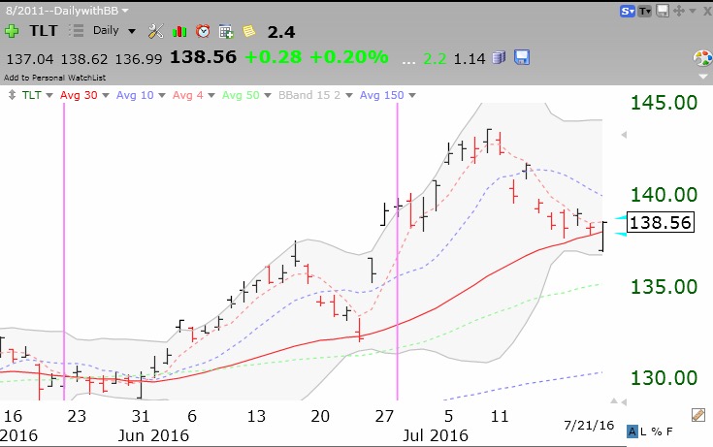The width and height of the screenshot is (713, 447).
Task: Open the color palette icon
Action: pyautogui.click(x=702, y=58)
